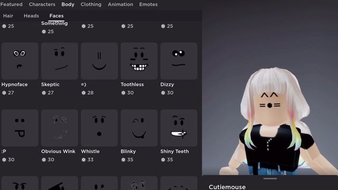Open the Characters tab
338x190 pixels.
pos(42,4)
